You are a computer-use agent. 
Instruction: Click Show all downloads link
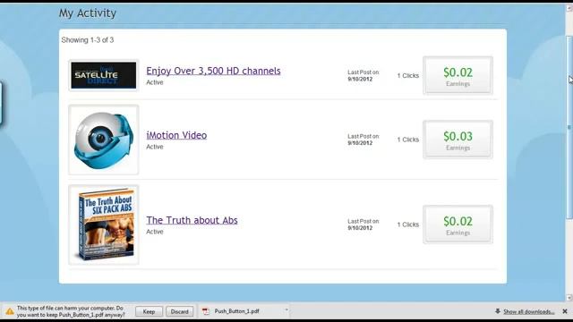(529, 311)
